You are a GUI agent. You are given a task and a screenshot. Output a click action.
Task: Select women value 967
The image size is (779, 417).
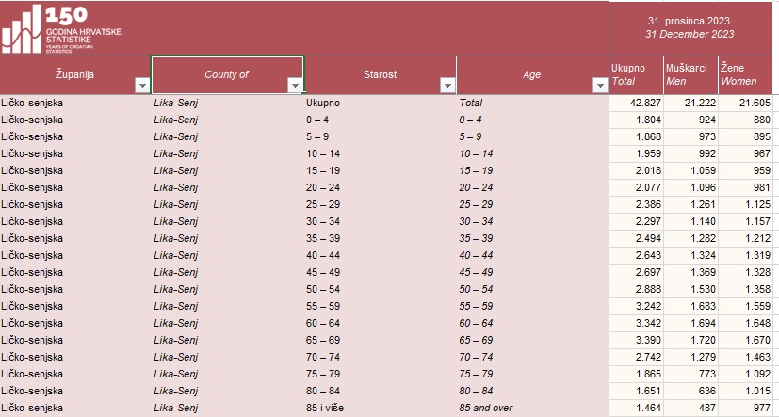[745, 153]
